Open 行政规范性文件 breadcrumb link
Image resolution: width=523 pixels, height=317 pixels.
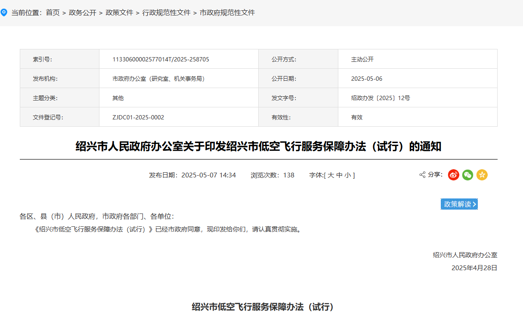167,13
